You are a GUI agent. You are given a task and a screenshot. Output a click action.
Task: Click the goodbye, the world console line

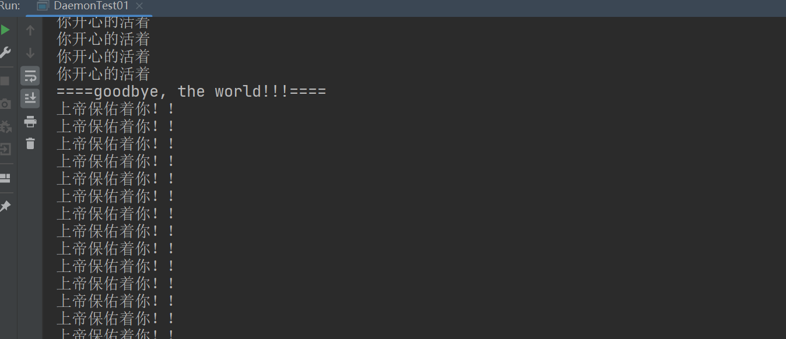pyautogui.click(x=191, y=91)
